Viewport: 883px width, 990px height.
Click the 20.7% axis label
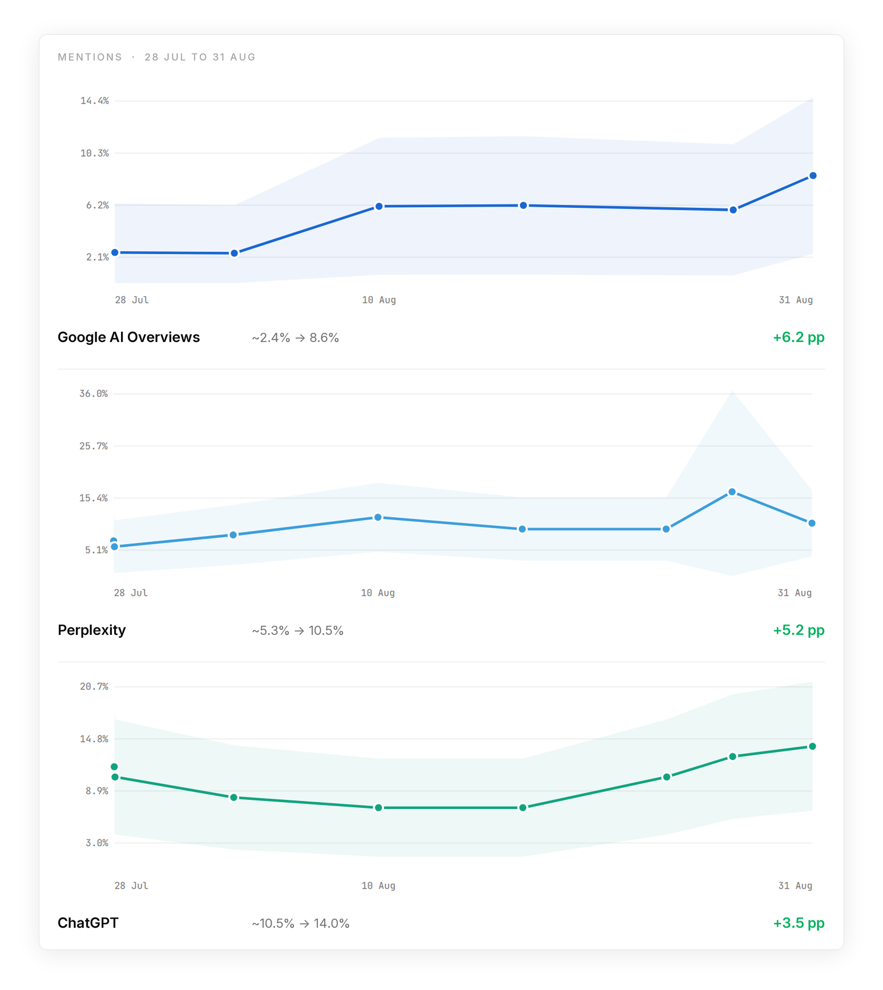point(94,687)
